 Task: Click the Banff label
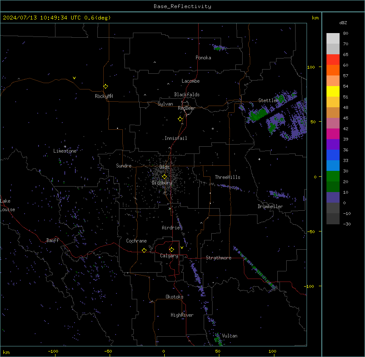(53, 240)
